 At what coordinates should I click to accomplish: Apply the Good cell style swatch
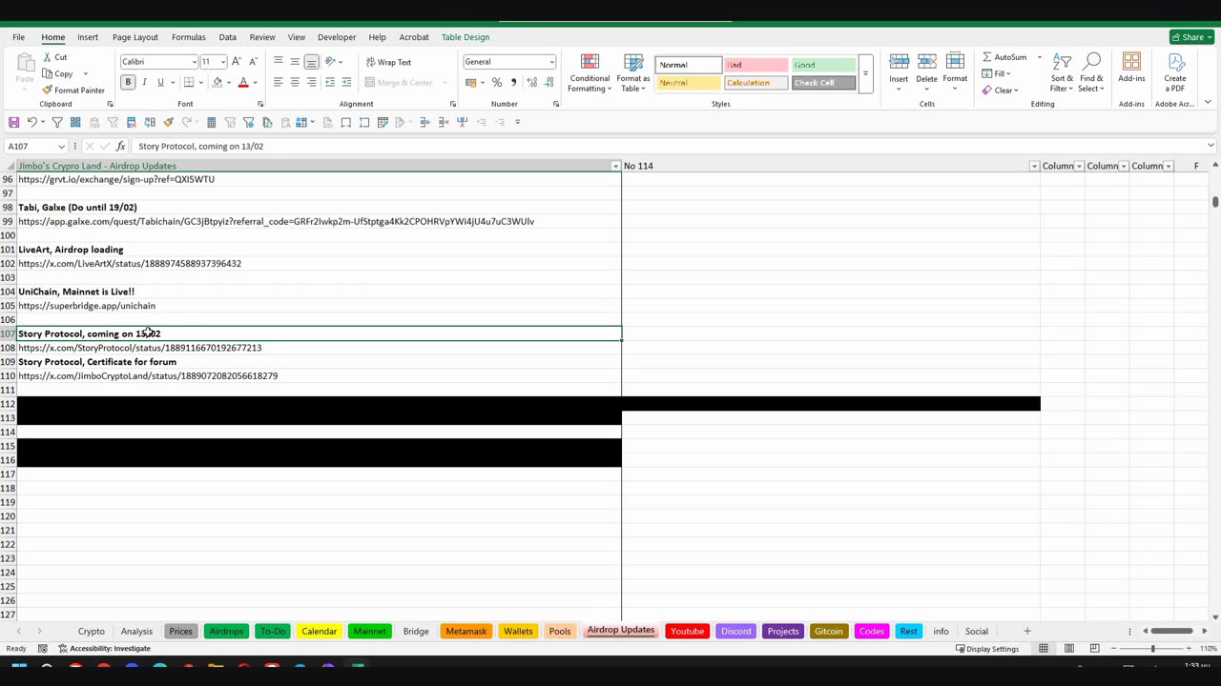coord(823,65)
